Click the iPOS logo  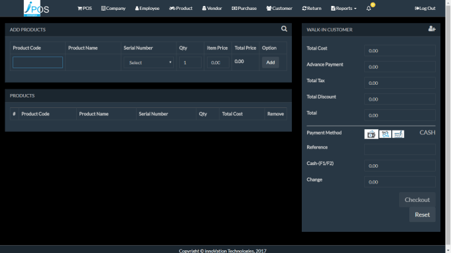36,9
